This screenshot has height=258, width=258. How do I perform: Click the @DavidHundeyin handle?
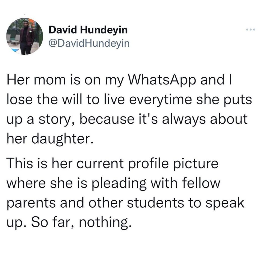89,44
